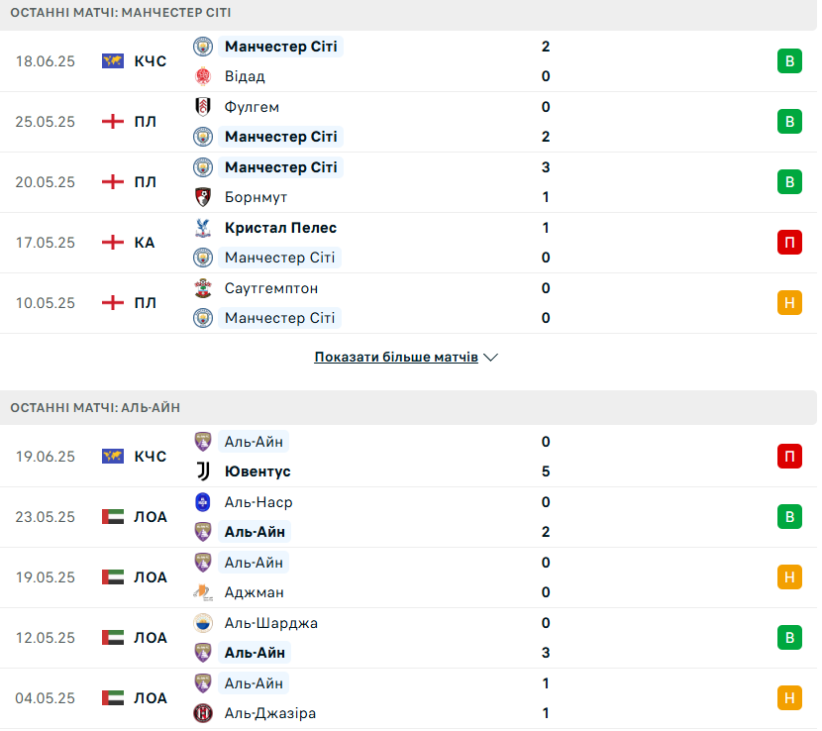Viewport: 822px width, 731px height.
Task: Expand 'Показати більше матчів' chevron arrow
Action: [x=490, y=358]
